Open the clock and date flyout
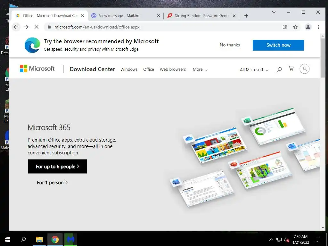 300,240
